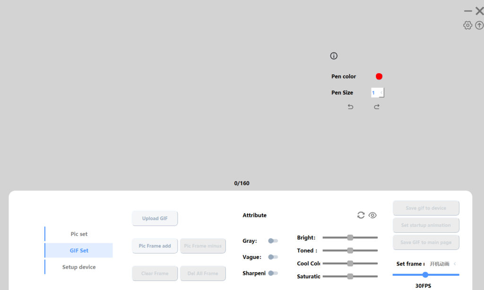The height and width of the screenshot is (290, 484).
Task: Reset attributes with the refresh icon
Action: 361,215
